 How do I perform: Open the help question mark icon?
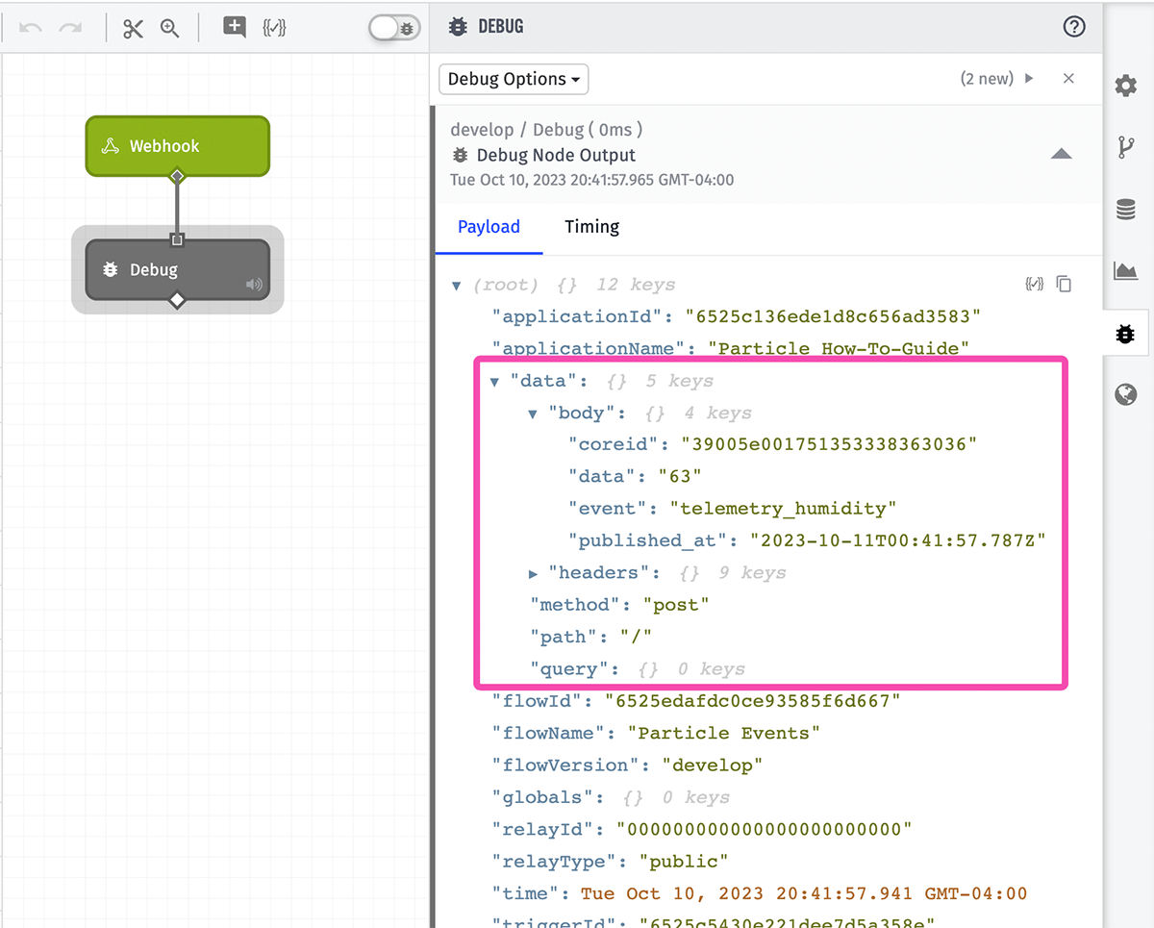(1074, 27)
